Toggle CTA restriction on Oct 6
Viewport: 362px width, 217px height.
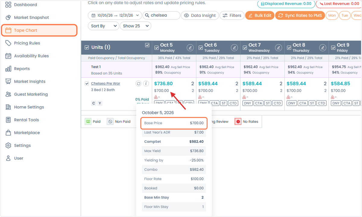coord(214,103)
